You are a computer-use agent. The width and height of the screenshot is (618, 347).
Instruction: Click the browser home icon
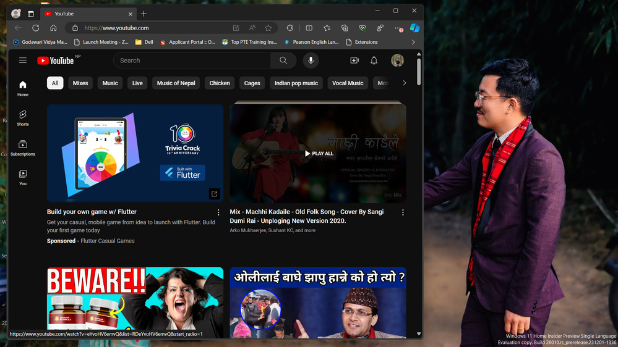[53, 28]
